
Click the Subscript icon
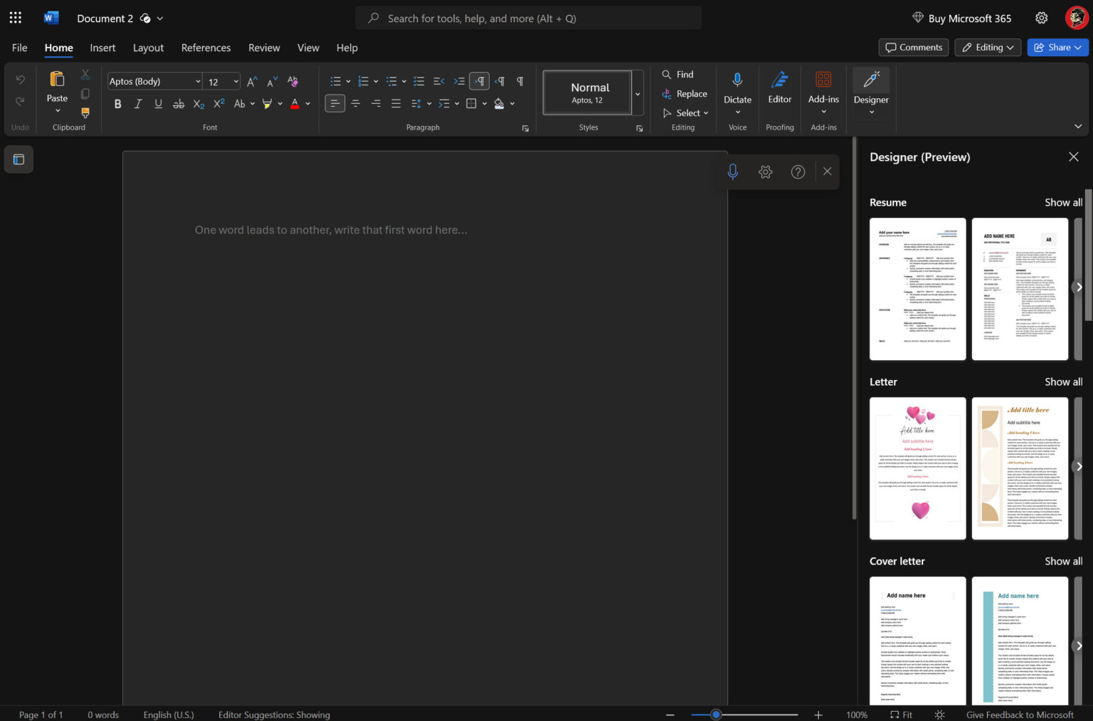[198, 105]
